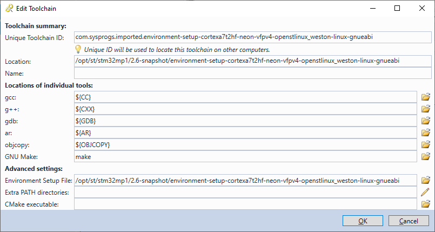
Task: Click the CMake executable field
Action: pos(245,204)
